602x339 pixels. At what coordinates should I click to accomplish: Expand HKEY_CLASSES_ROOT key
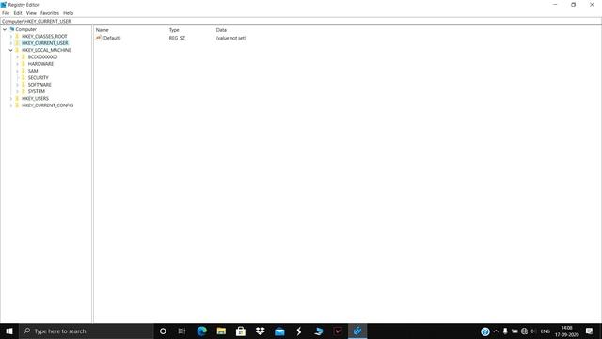click(x=10, y=37)
